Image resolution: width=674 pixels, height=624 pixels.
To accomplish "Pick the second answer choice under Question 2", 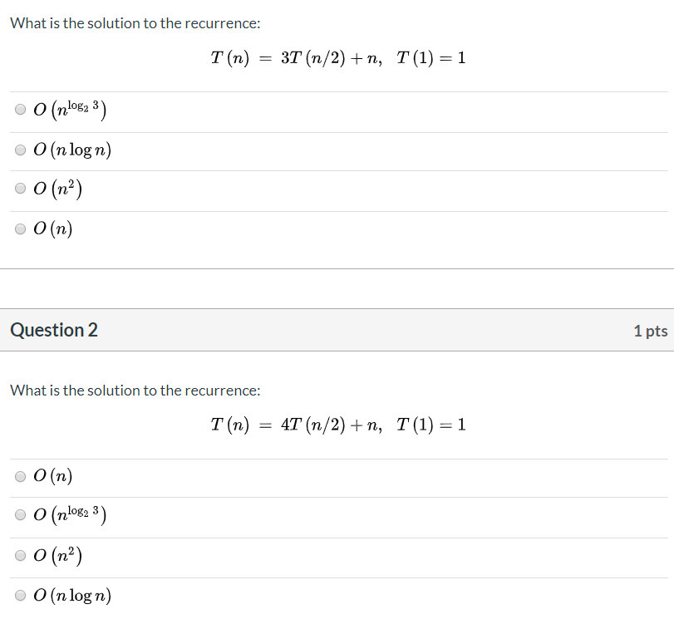I will (20, 515).
